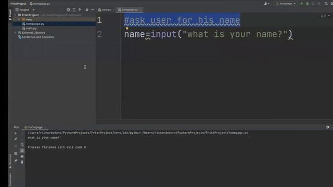
Task: Click FristProject in the navigation breadcrumb
Action: pyautogui.click(x=18, y=4)
